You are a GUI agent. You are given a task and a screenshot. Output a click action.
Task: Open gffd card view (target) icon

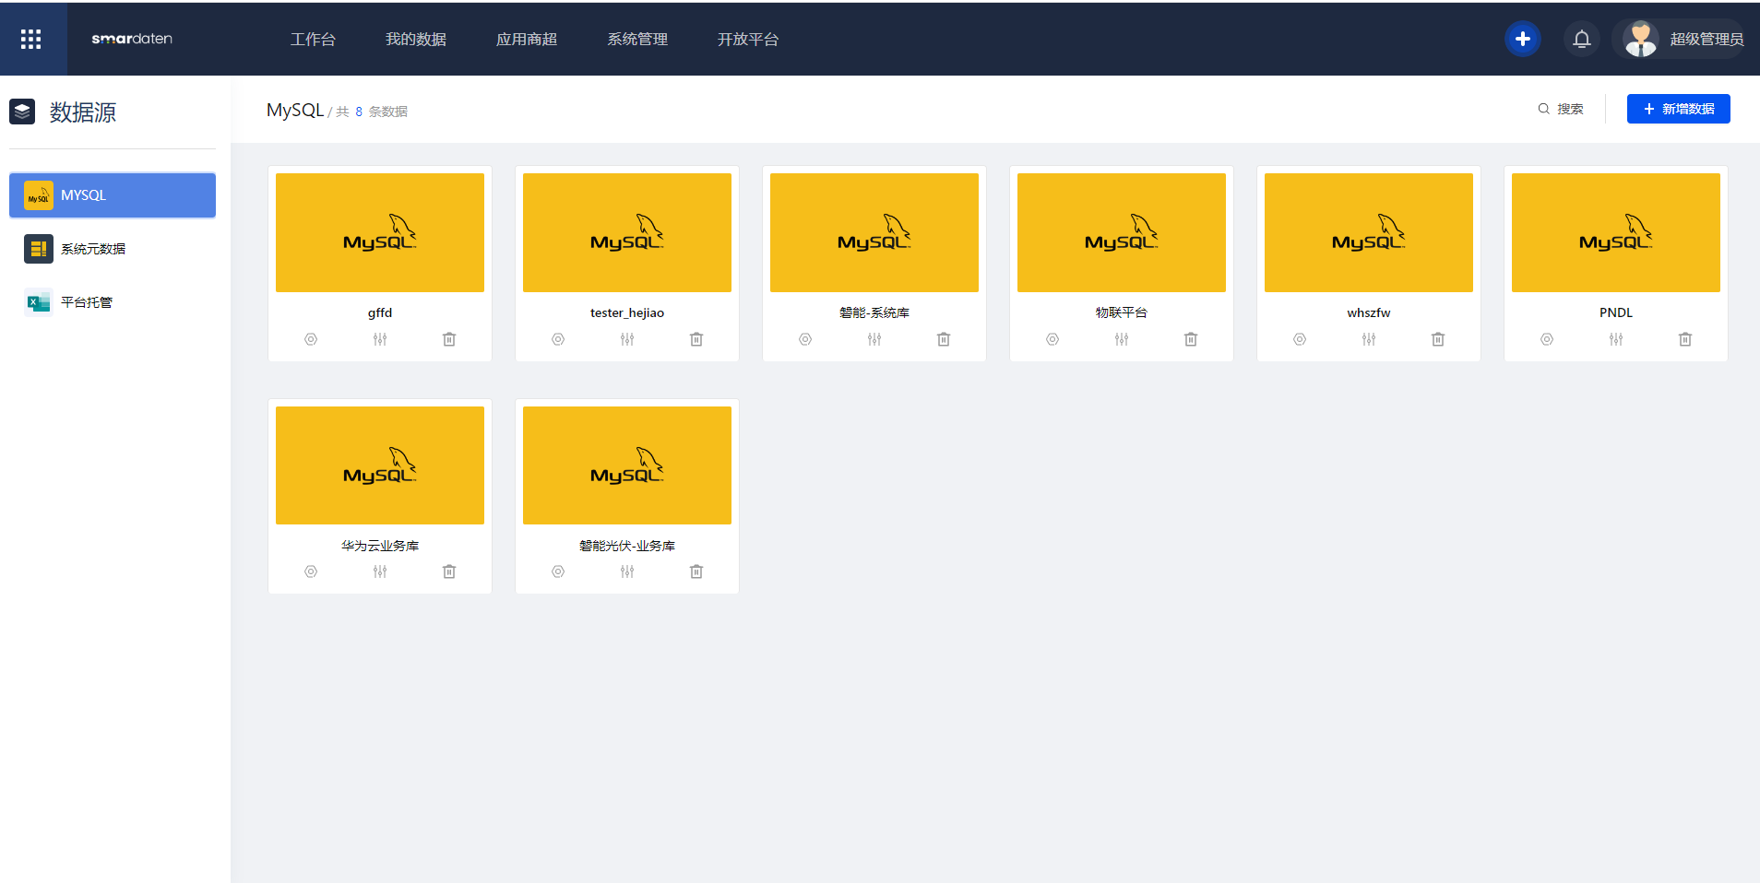coord(311,339)
